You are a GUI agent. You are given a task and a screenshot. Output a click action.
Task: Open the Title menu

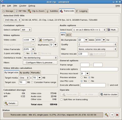15,6
